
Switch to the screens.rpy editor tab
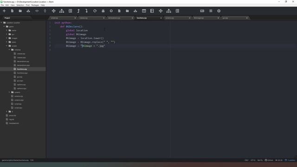click(x=177, y=18)
